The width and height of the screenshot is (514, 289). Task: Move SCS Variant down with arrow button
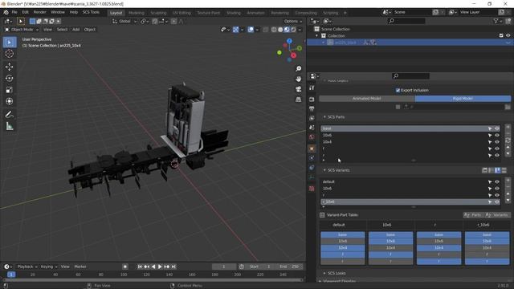pos(508,201)
